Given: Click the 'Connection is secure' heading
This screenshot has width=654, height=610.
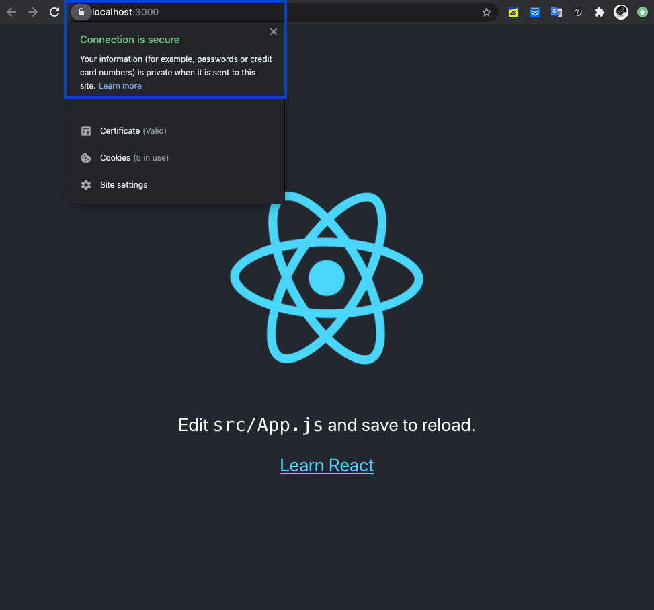Looking at the screenshot, I should click(x=130, y=40).
